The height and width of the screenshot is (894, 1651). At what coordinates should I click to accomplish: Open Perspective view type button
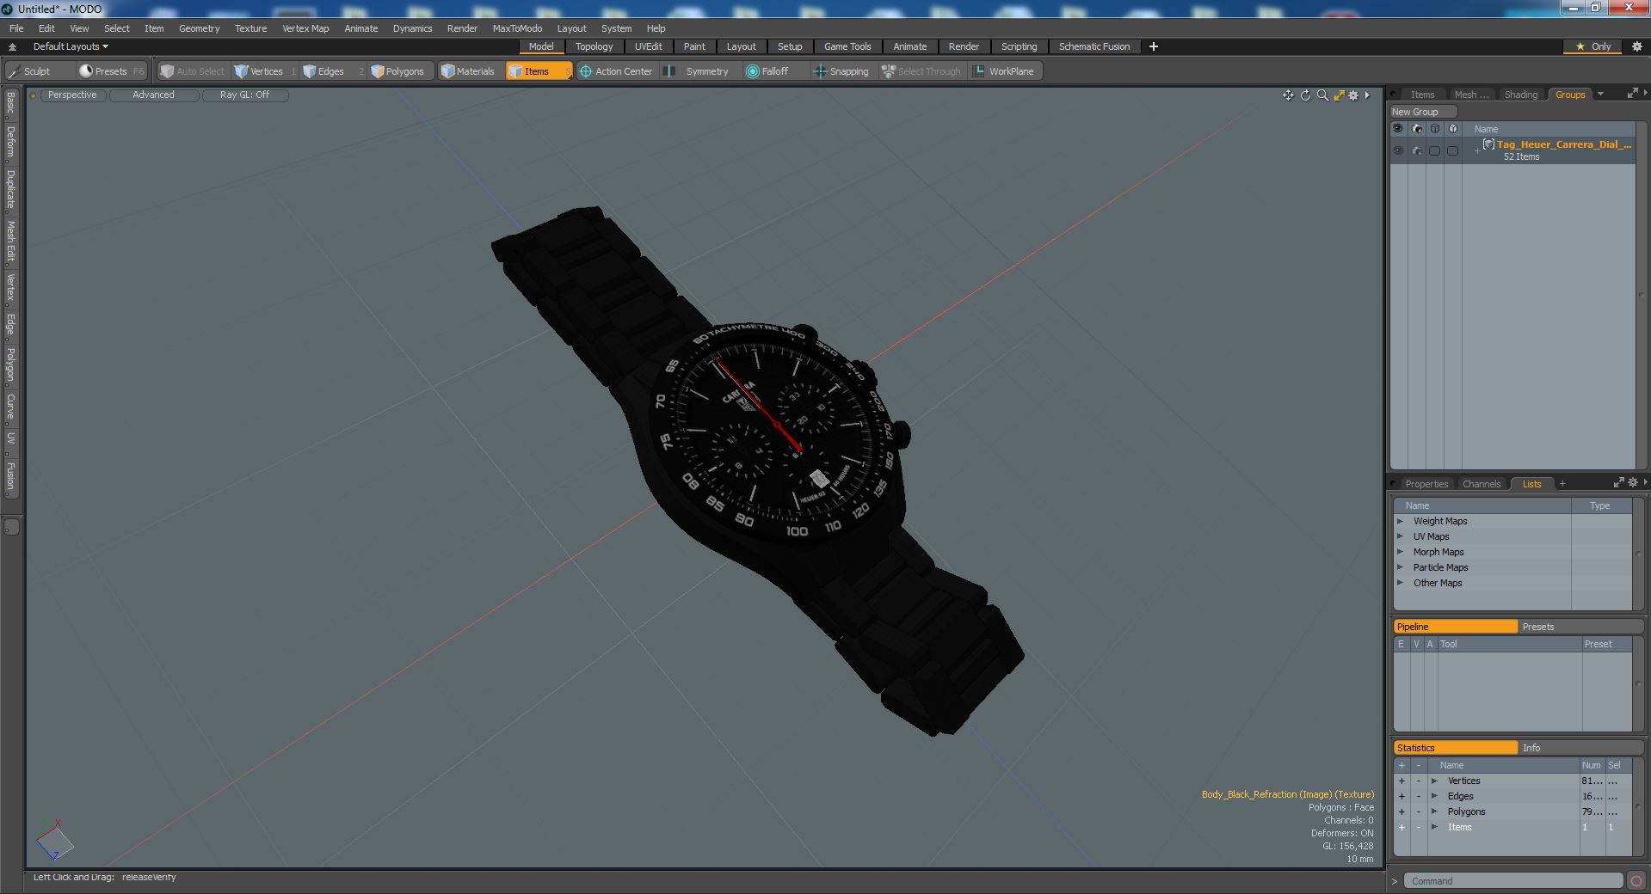(x=72, y=95)
